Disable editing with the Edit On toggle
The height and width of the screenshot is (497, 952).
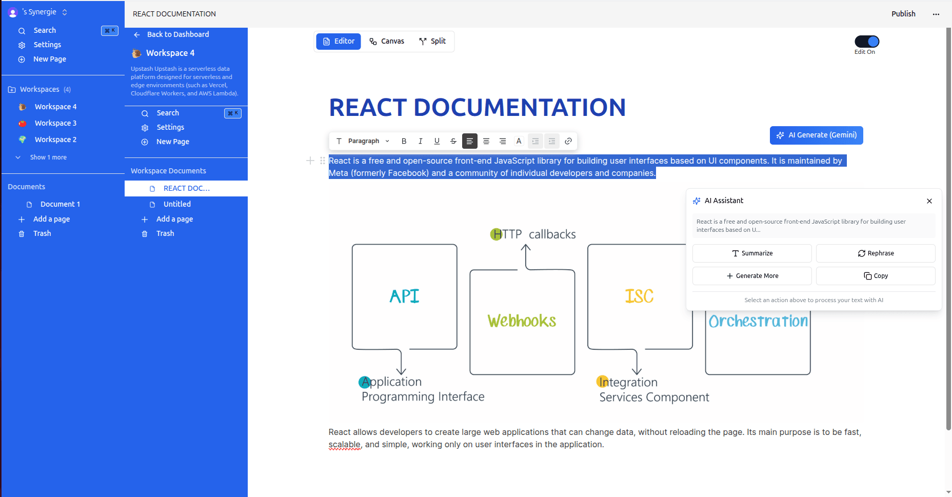tap(866, 41)
